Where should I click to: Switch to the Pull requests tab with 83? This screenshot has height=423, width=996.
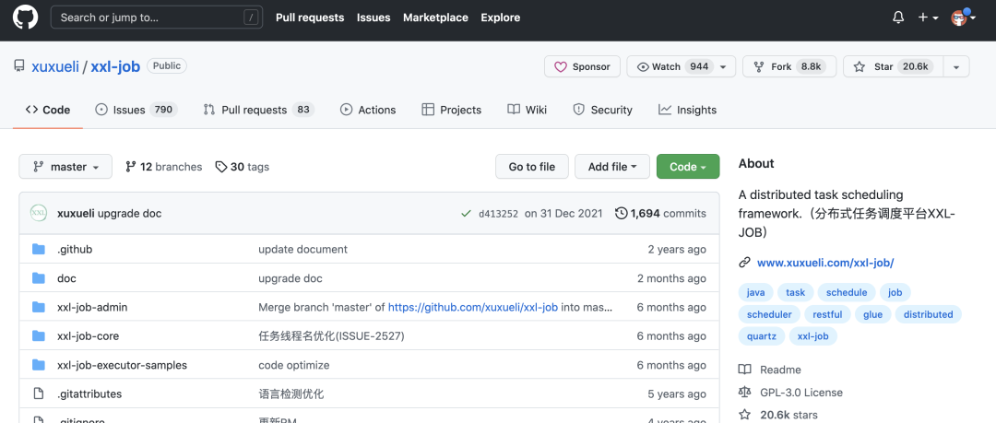click(258, 110)
